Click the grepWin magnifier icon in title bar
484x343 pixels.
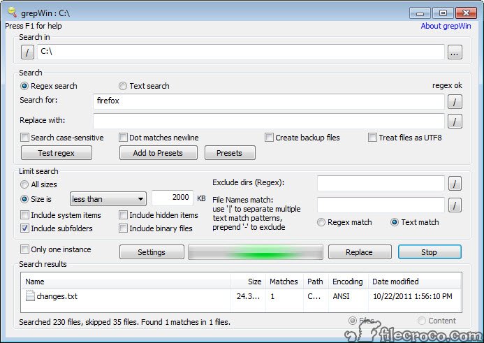[x=13, y=12]
